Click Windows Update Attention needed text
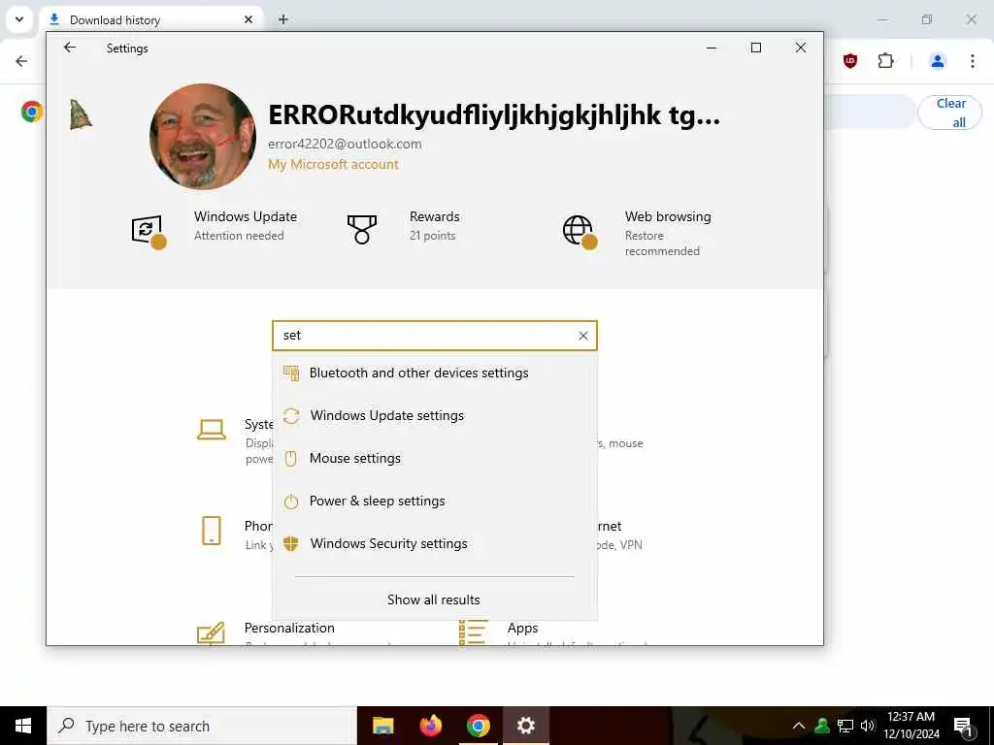The width and height of the screenshot is (994, 745). (239, 236)
